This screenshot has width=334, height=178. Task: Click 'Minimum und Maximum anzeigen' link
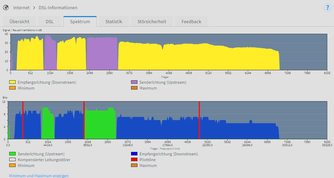coord(39,176)
